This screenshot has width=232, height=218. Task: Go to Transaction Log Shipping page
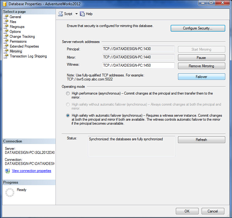28,56
